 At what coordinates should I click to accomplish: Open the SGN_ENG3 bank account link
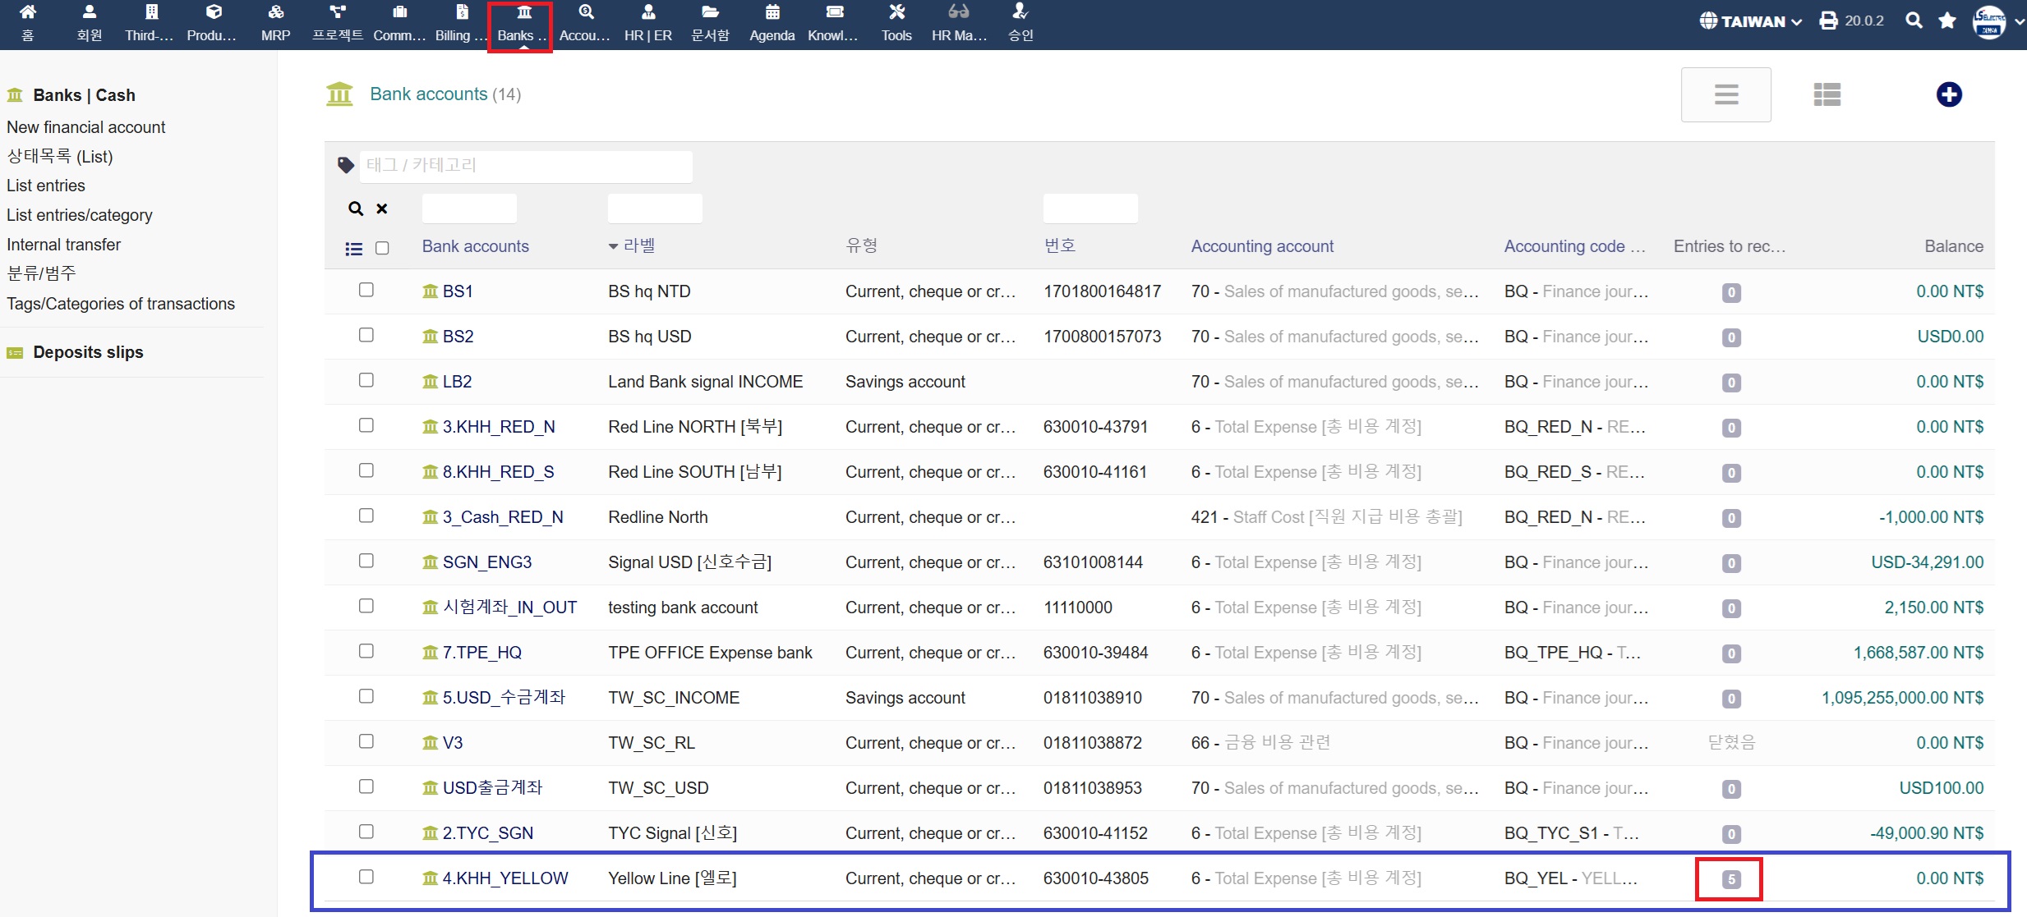click(x=486, y=562)
